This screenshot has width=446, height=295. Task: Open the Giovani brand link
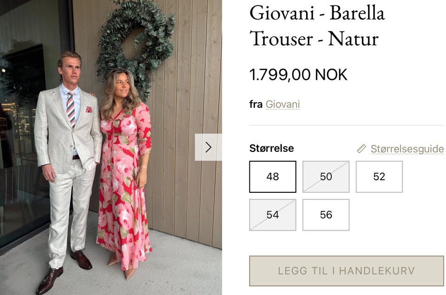282,105
